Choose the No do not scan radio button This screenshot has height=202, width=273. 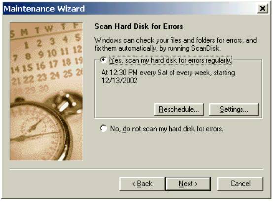click(103, 129)
